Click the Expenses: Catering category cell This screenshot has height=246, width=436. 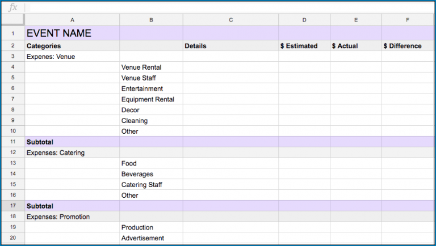click(72, 152)
